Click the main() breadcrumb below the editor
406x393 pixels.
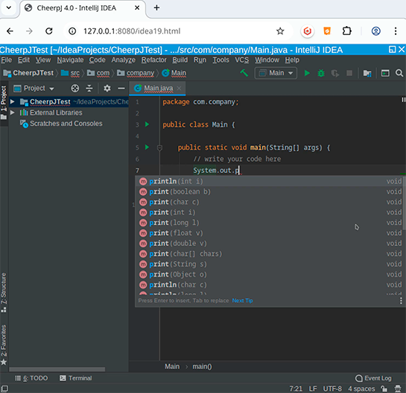202,367
